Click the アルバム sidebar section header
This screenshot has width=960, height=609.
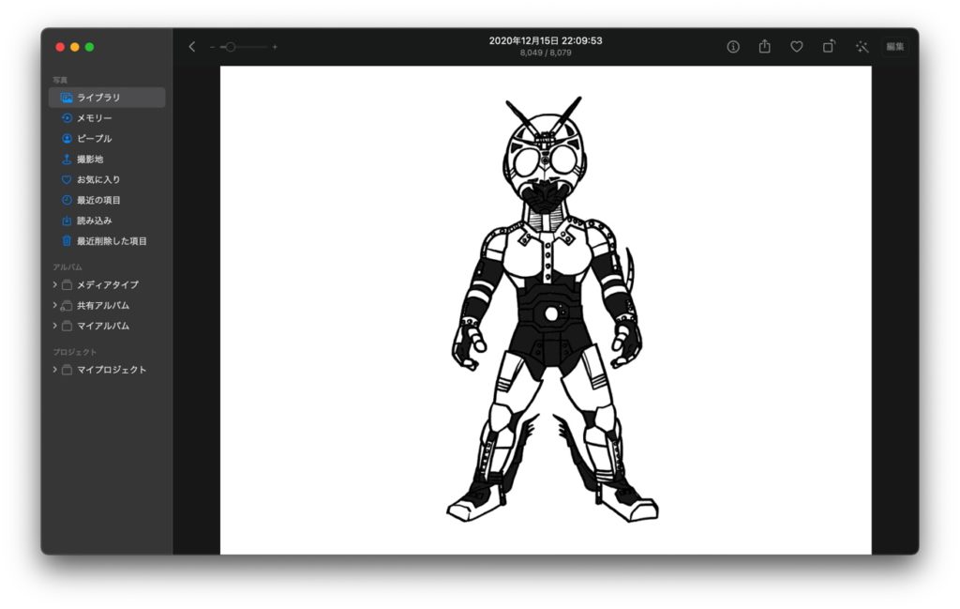tap(67, 267)
